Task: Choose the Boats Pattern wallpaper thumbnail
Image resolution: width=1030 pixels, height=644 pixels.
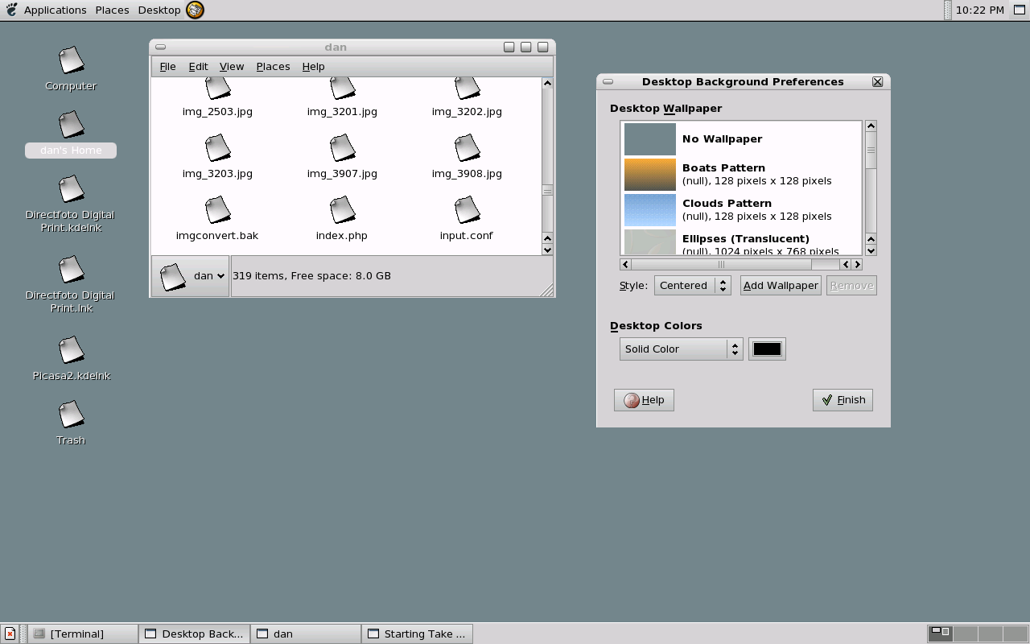Action: (650, 175)
